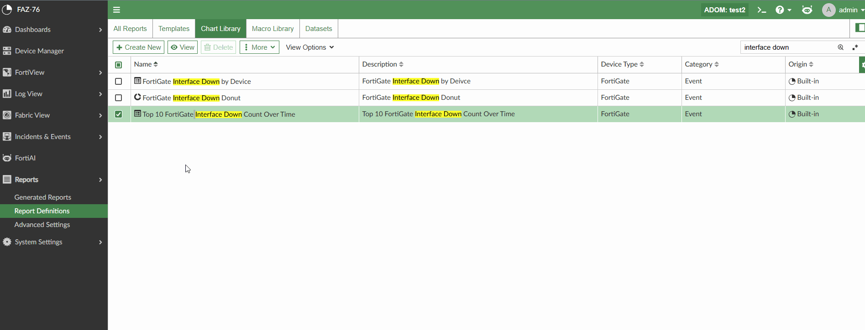Click the Dashboards sidebar icon

[7, 30]
